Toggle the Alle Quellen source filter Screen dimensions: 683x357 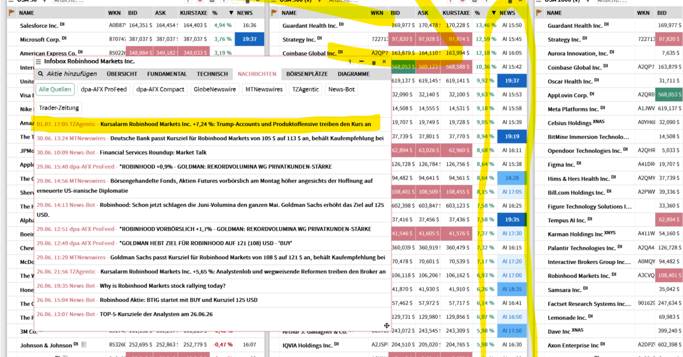pyautogui.click(x=55, y=89)
